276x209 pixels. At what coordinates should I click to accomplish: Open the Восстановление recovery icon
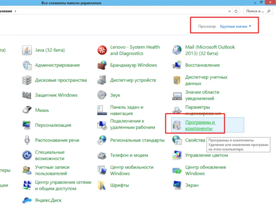coord(177,65)
